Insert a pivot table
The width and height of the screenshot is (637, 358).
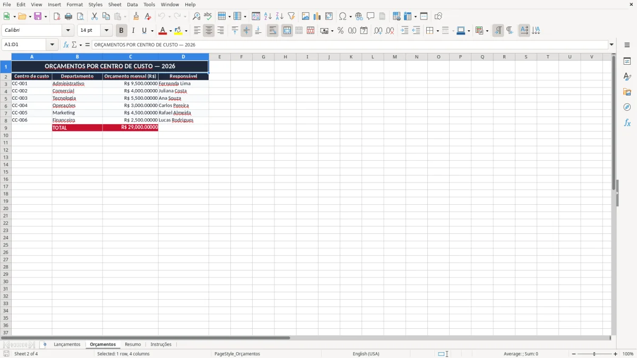click(329, 16)
